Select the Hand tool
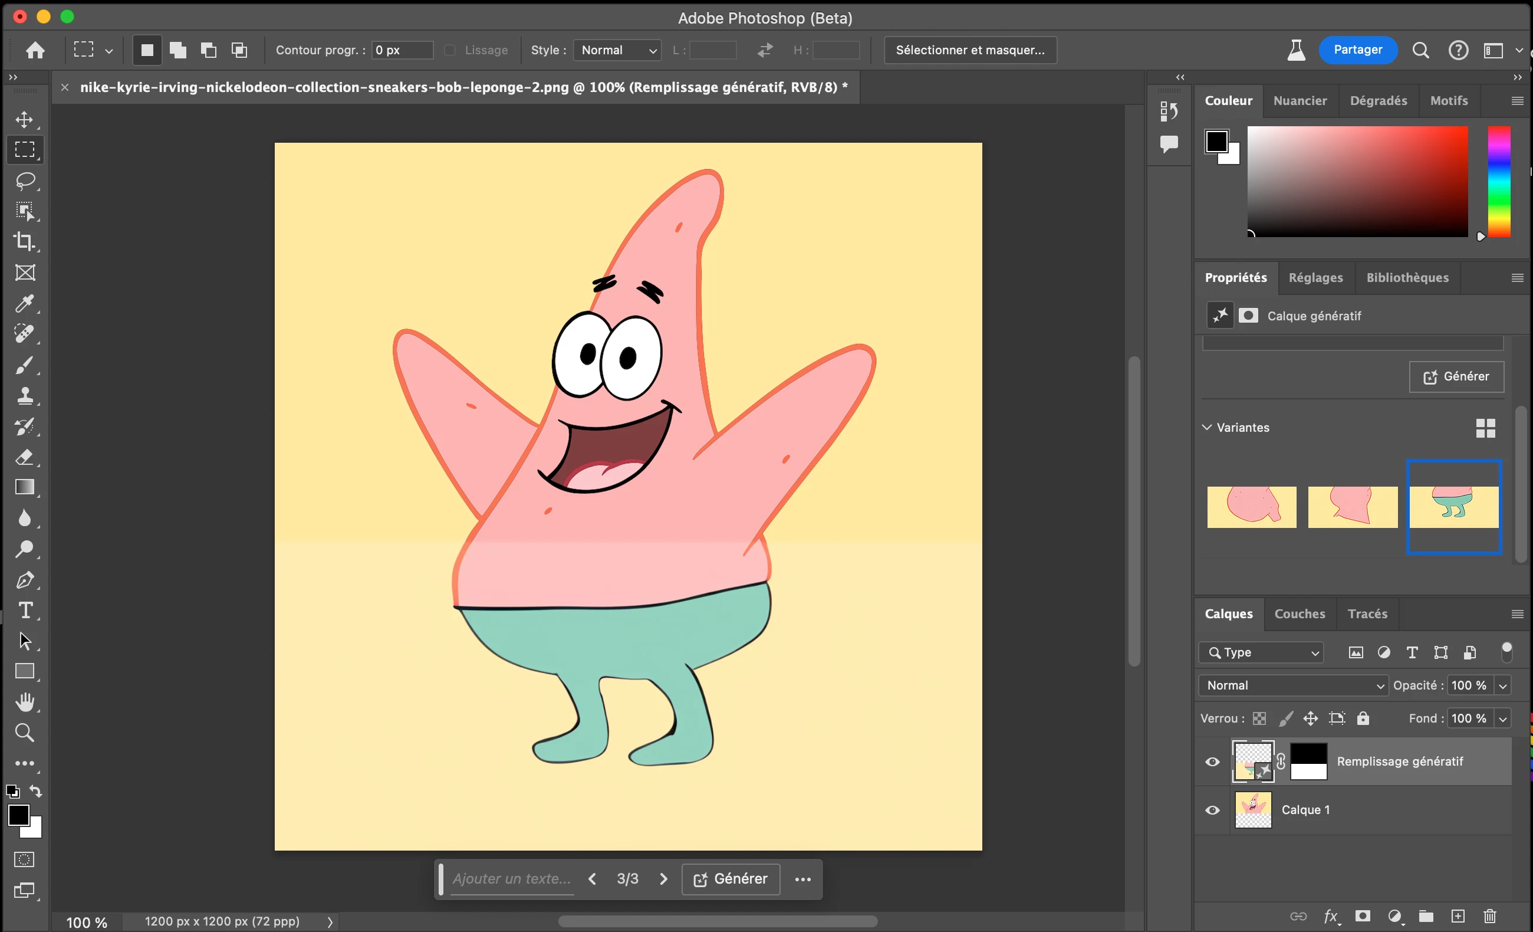 [x=25, y=703]
